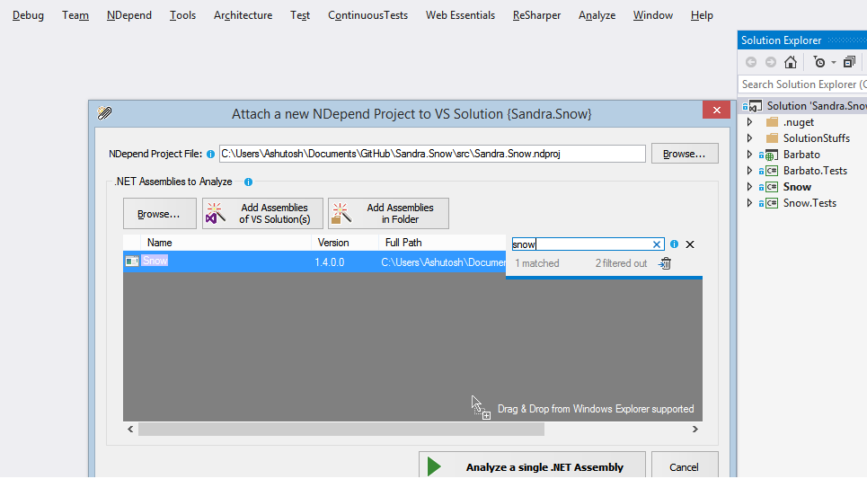Select Snow project in Solution Explorer
Image resolution: width=867 pixels, height=479 pixels.
tap(797, 187)
